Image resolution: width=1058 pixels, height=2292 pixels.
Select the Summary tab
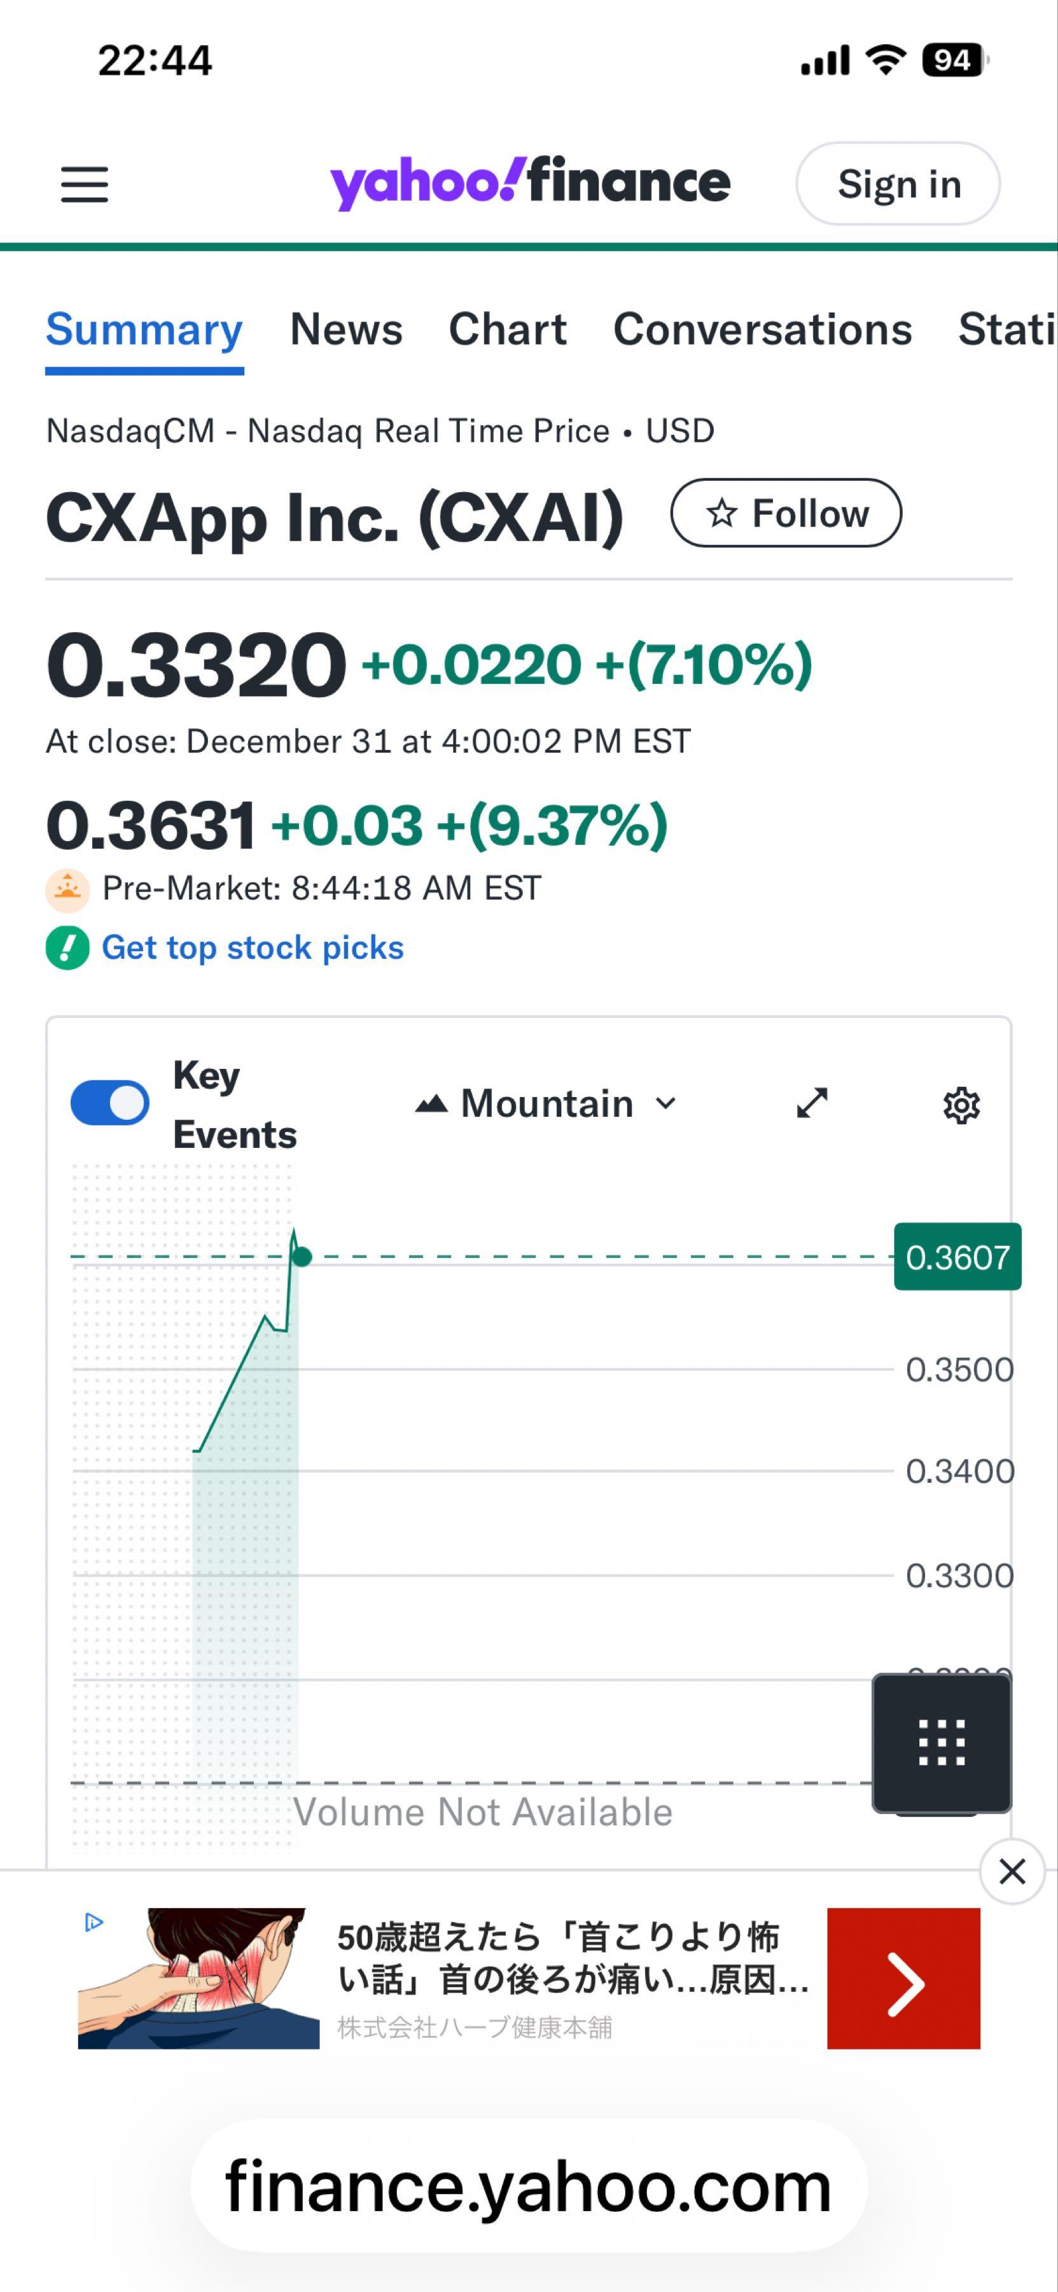click(144, 329)
